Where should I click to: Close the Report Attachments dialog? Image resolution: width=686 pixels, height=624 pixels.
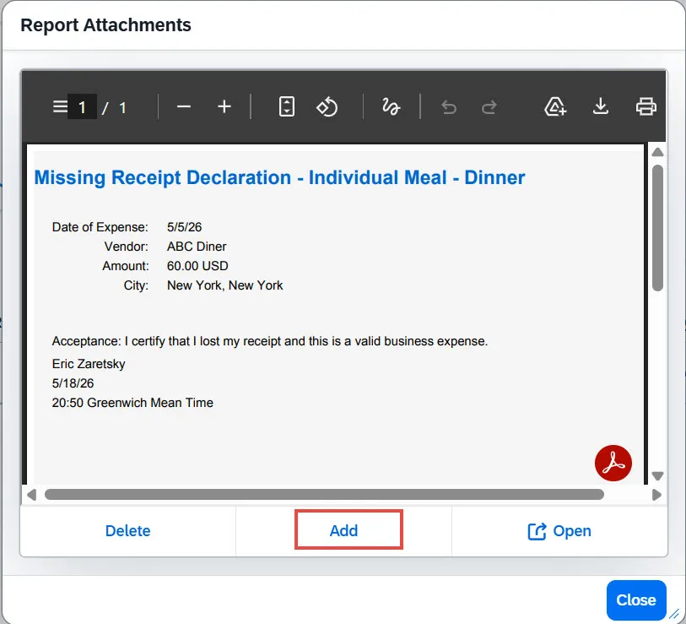[x=636, y=600]
